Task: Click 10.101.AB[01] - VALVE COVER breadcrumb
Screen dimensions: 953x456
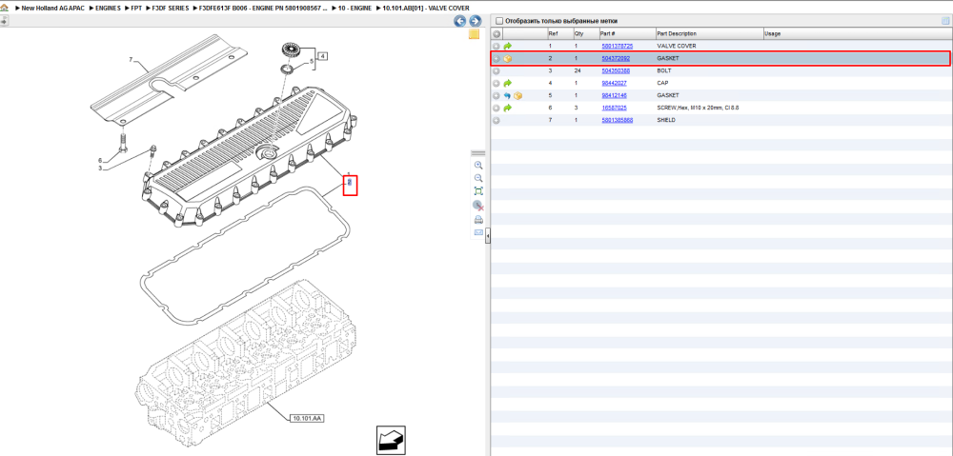Action: tap(426, 8)
